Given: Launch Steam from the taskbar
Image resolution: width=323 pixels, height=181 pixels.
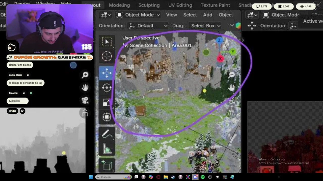Looking at the screenshot, I should click(173, 177).
